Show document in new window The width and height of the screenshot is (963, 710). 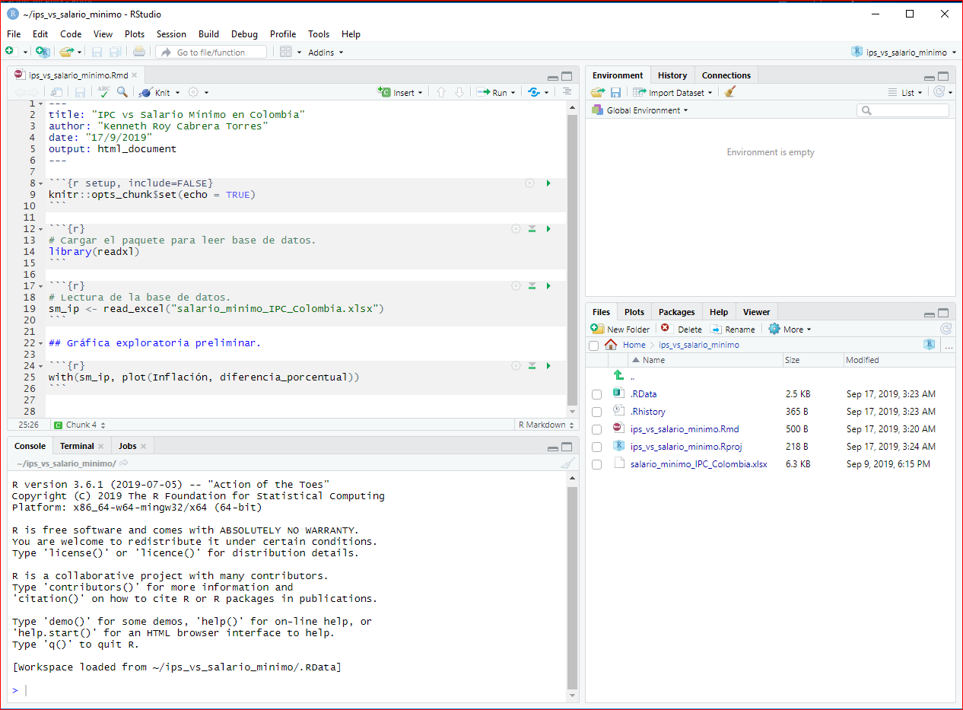(x=58, y=92)
